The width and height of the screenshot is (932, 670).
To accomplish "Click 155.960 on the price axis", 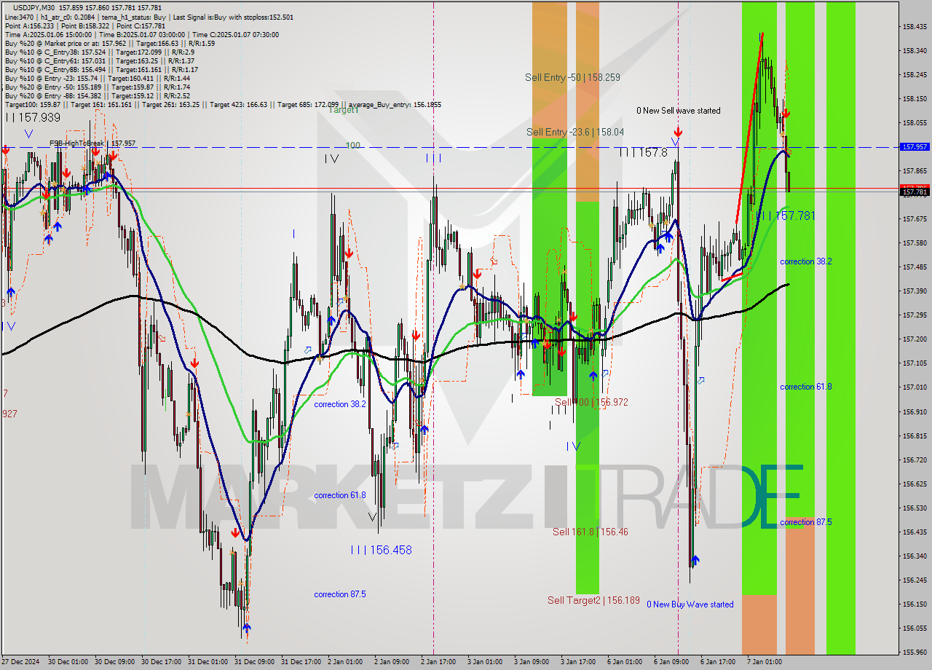I will [x=915, y=653].
